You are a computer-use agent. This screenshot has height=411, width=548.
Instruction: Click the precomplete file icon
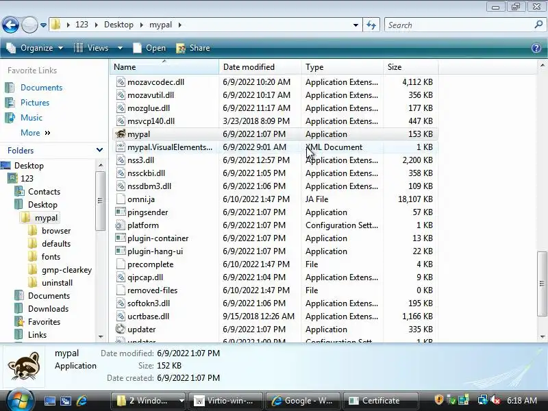tap(121, 264)
